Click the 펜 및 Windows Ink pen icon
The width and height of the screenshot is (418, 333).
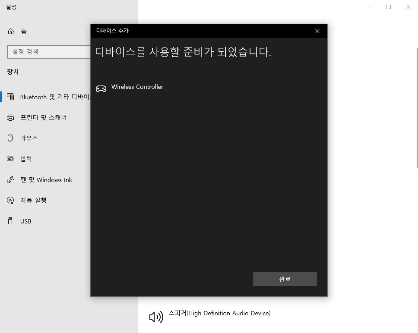[x=10, y=180]
